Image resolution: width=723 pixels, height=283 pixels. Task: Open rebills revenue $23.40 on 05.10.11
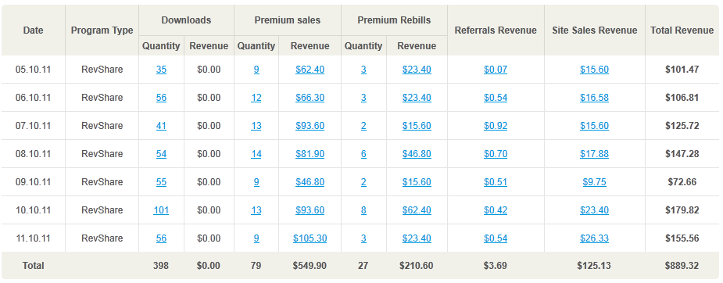coord(417,70)
